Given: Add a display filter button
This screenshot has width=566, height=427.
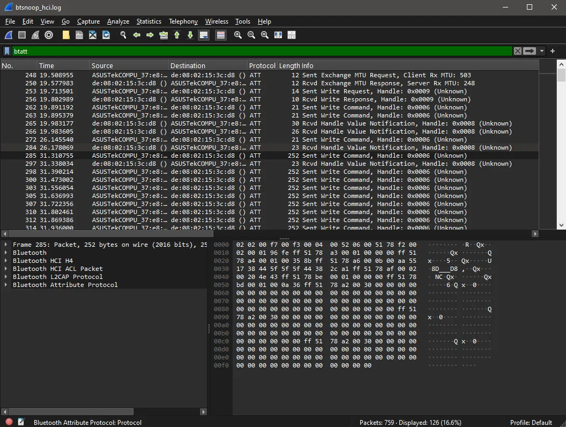Looking at the screenshot, I should click(553, 51).
